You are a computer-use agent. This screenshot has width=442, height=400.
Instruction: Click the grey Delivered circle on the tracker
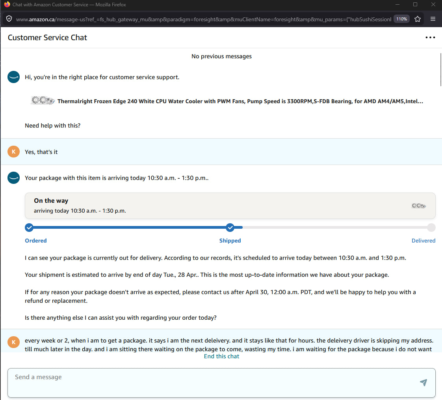431,227
